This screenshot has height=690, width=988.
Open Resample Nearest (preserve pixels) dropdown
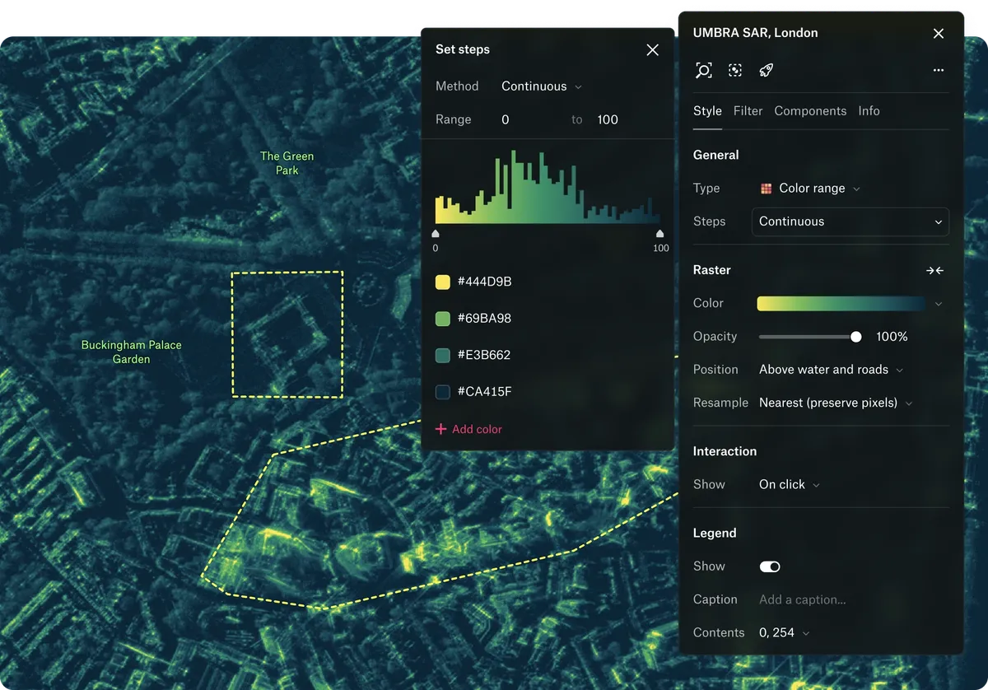[836, 403]
